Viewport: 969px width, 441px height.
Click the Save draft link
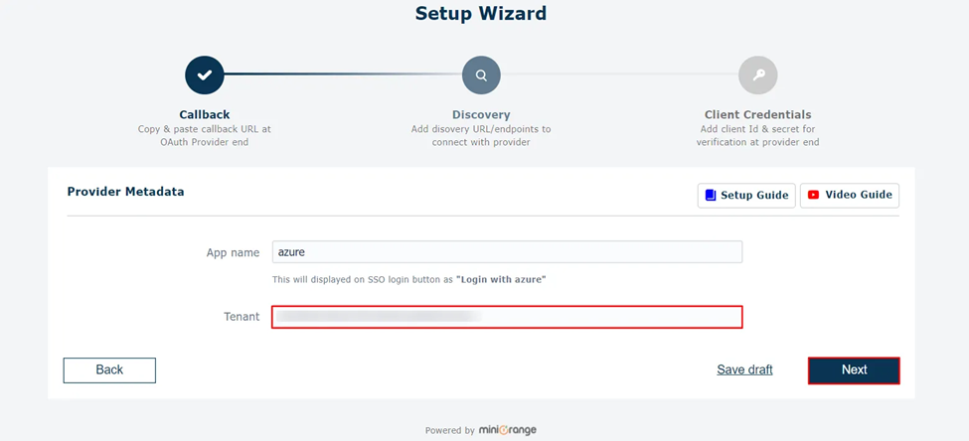(744, 369)
